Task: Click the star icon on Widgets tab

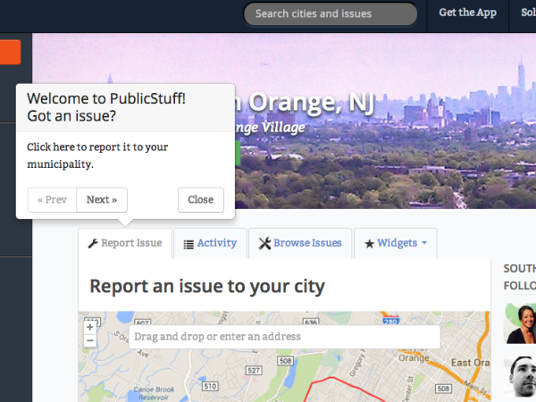Action: point(369,244)
